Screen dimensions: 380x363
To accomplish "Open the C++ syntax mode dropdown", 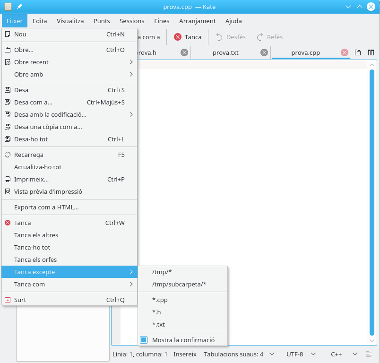I will (x=344, y=354).
